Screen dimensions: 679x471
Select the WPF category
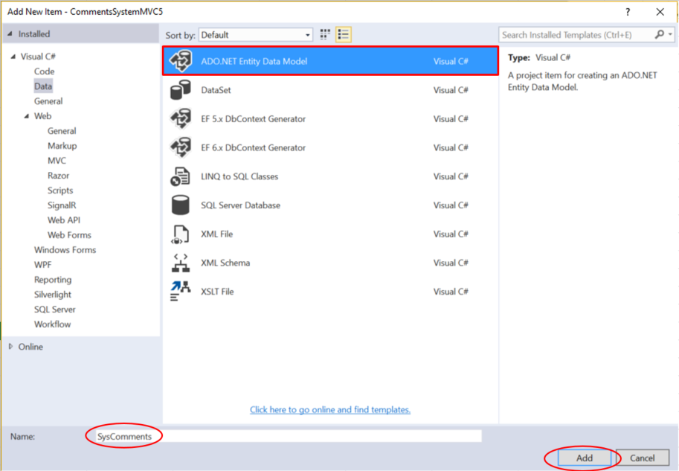tap(42, 265)
